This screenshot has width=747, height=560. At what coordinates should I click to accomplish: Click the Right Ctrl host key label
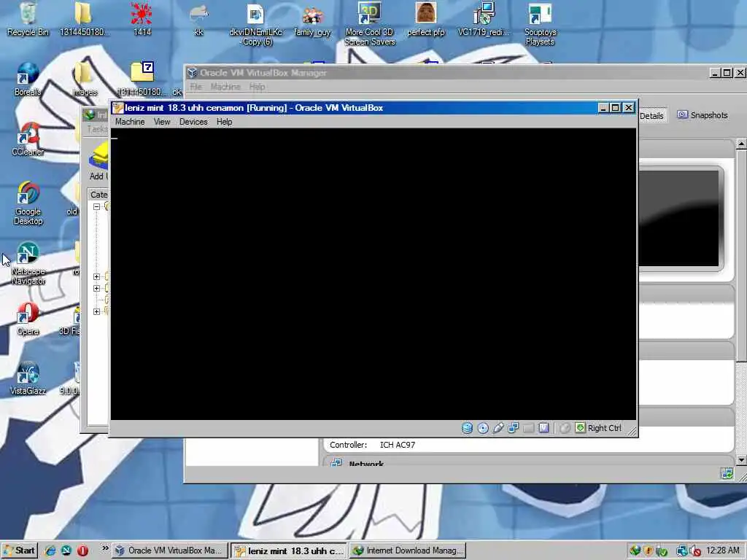(605, 428)
